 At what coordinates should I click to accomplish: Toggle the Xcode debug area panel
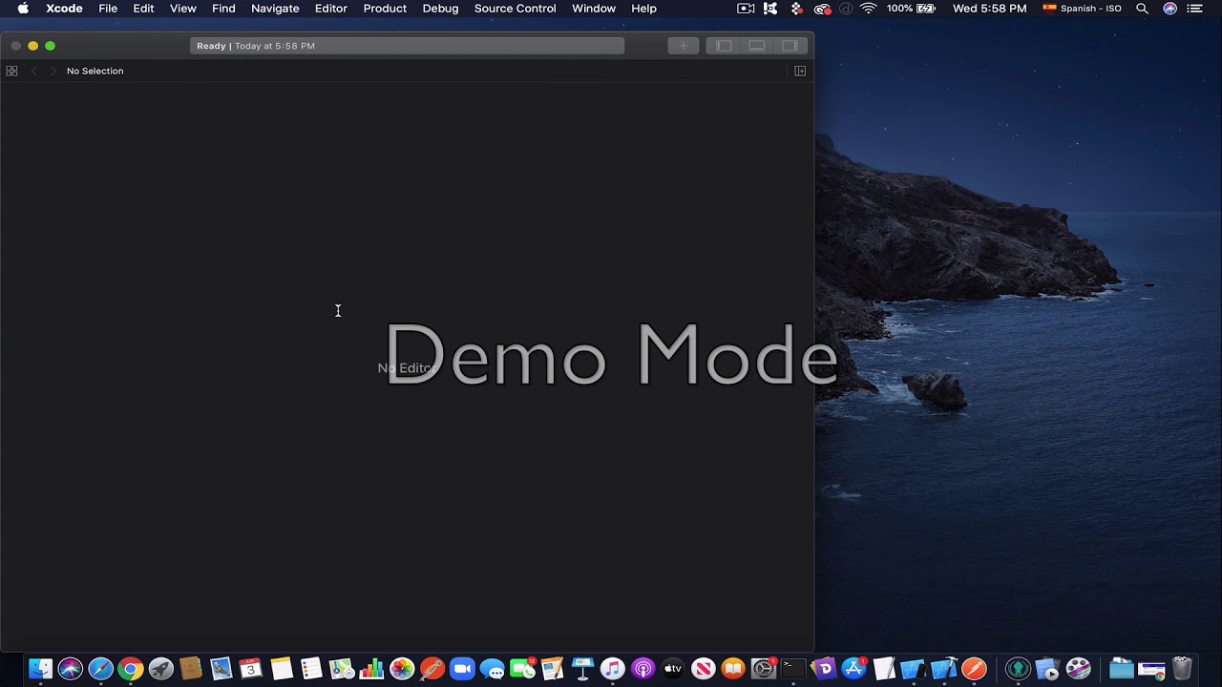click(x=757, y=46)
